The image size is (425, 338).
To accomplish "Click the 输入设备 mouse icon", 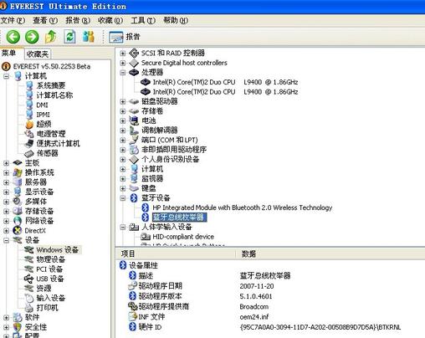I will click(x=29, y=298).
